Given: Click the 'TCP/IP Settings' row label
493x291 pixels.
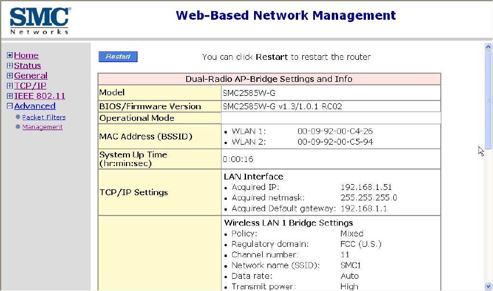Looking at the screenshot, I should click(133, 192).
